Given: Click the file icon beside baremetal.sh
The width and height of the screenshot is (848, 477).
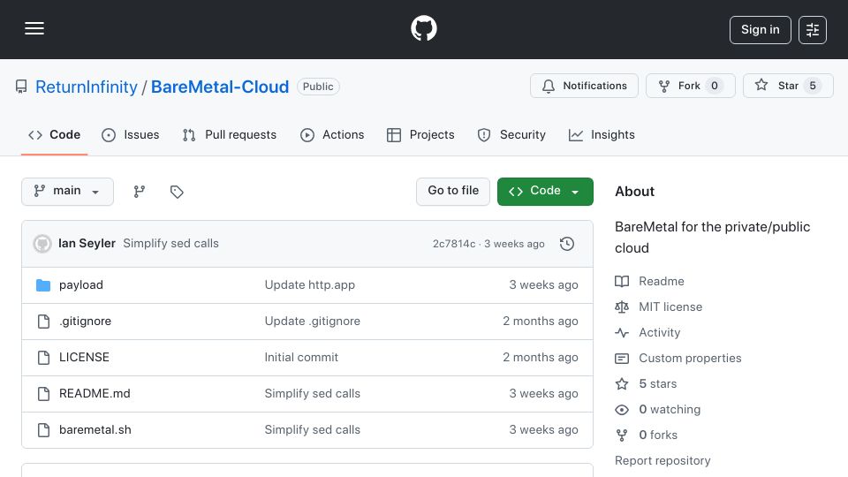Looking at the screenshot, I should [x=43, y=430].
